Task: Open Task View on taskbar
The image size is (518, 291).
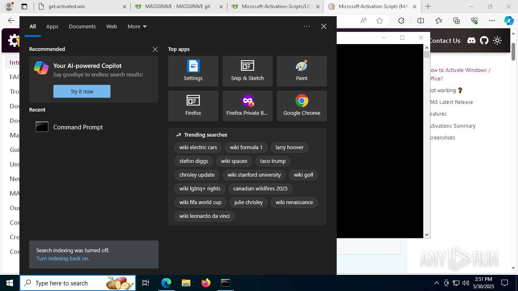Action: click(146, 283)
